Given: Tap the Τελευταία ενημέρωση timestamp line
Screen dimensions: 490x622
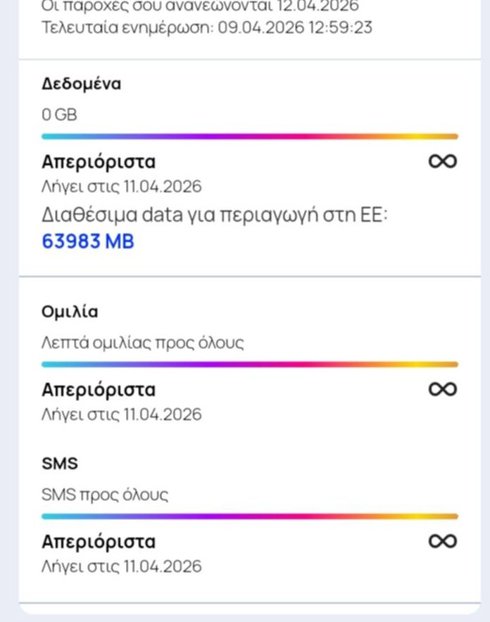Looking at the screenshot, I should (x=207, y=28).
